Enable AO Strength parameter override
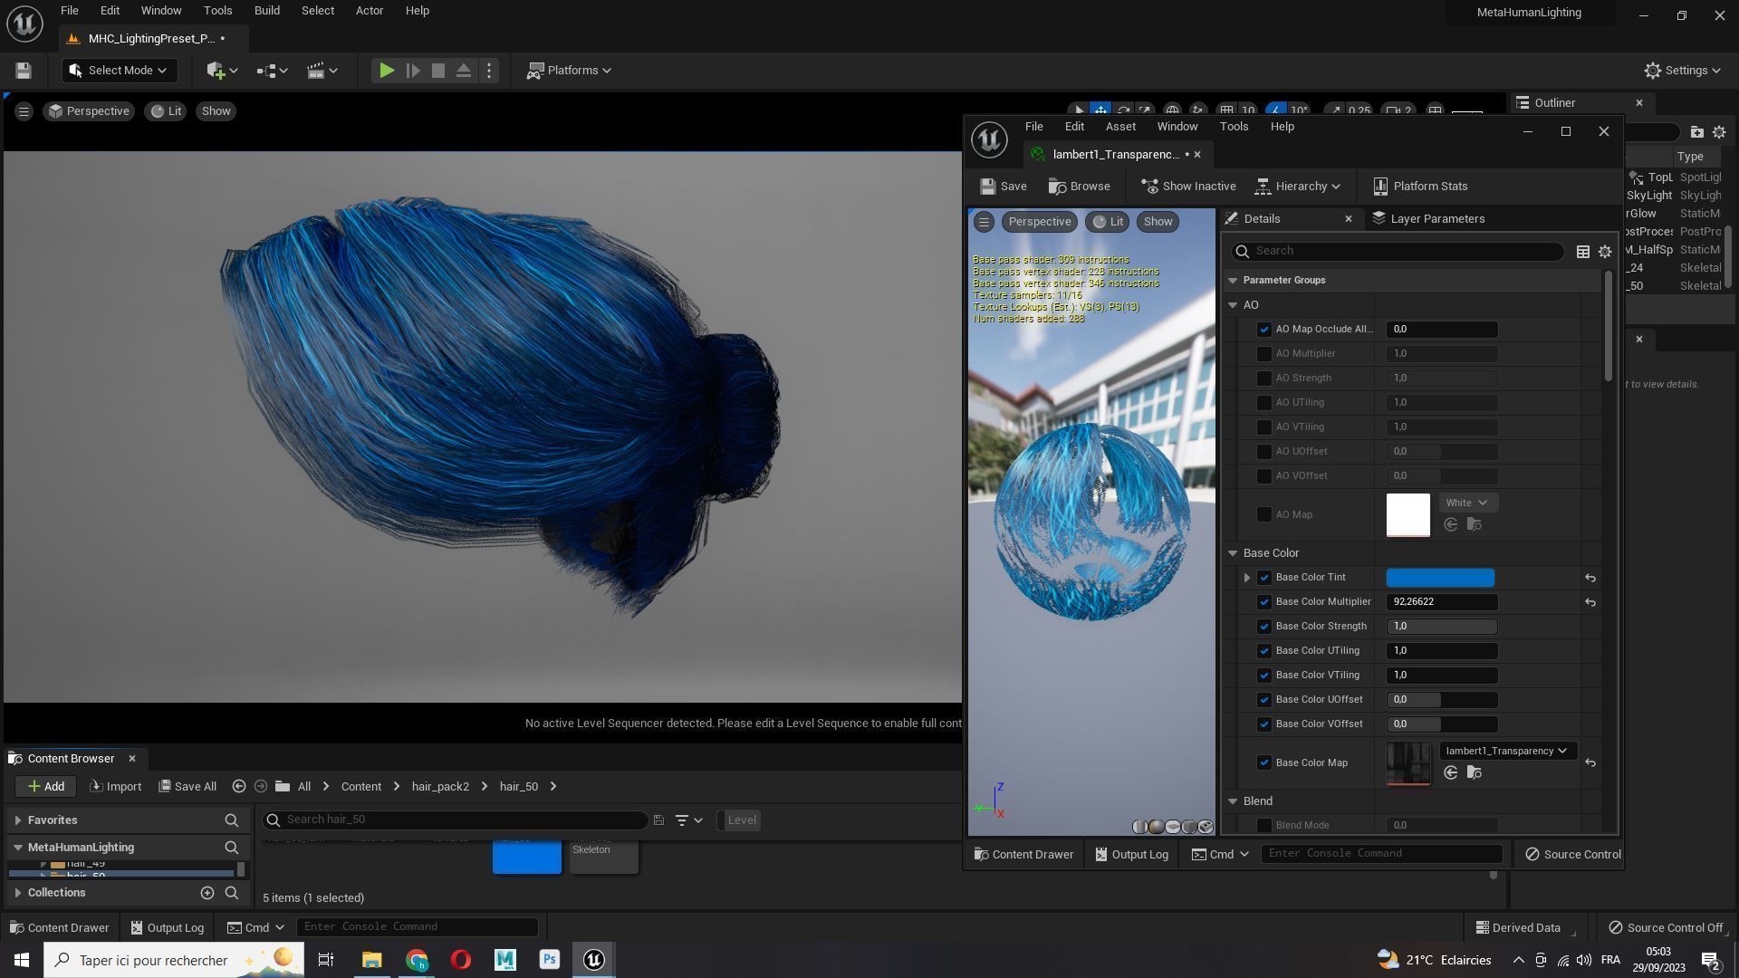The height and width of the screenshot is (978, 1739). coord(1264,379)
